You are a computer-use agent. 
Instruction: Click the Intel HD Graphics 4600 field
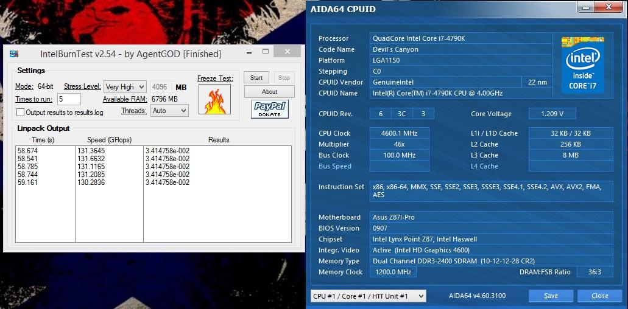click(492, 250)
